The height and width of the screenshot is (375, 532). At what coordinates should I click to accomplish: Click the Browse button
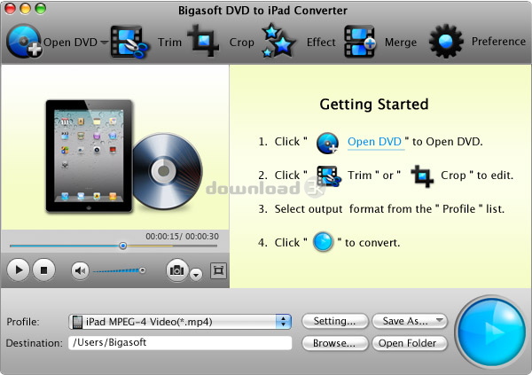(334, 342)
